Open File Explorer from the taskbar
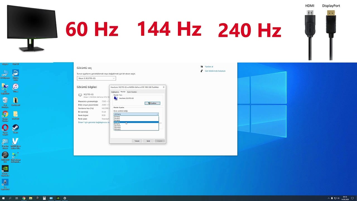 (31, 198)
